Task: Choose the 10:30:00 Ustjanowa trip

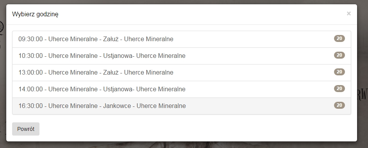Action: 181,56
